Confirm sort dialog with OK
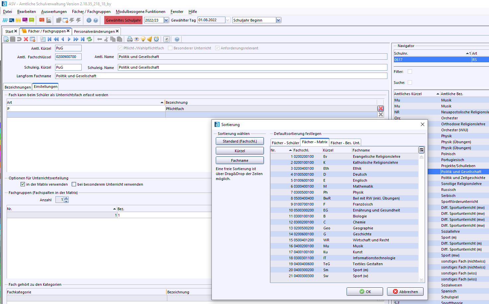 (x=365, y=292)
